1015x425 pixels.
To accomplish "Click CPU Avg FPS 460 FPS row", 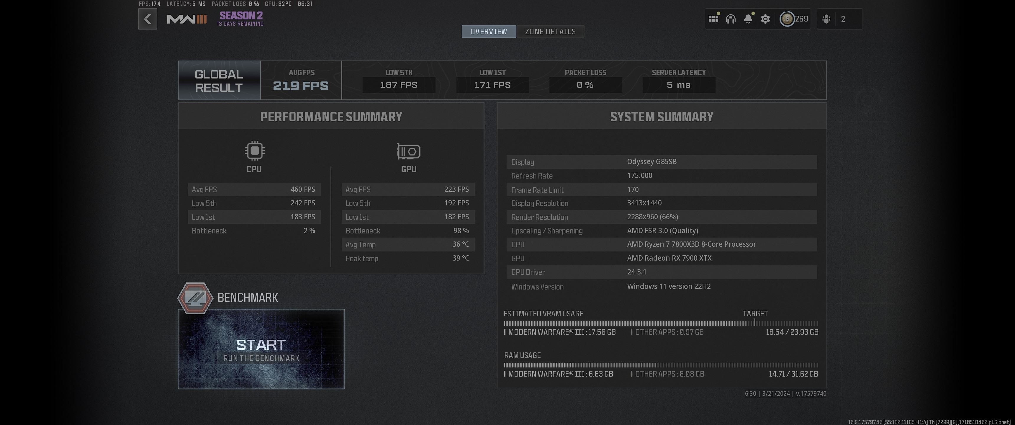I will click(x=254, y=190).
